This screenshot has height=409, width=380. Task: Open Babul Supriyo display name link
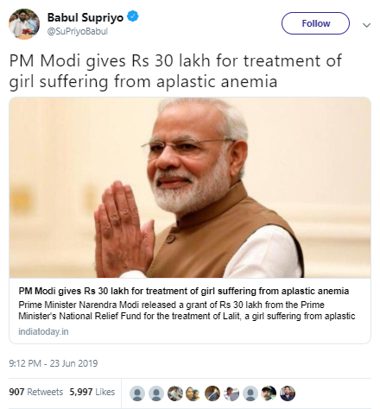[85, 17]
